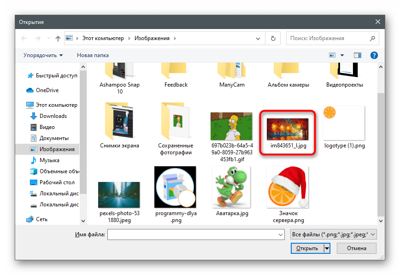Click the Открыть button
The height and width of the screenshot is (275, 400).
click(307, 248)
